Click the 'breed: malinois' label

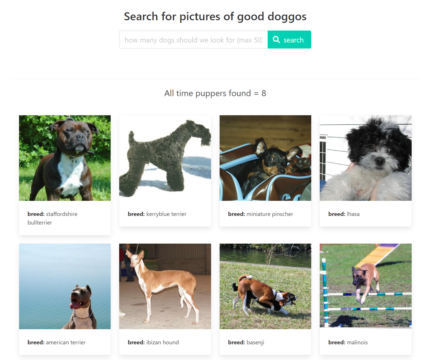348,342
